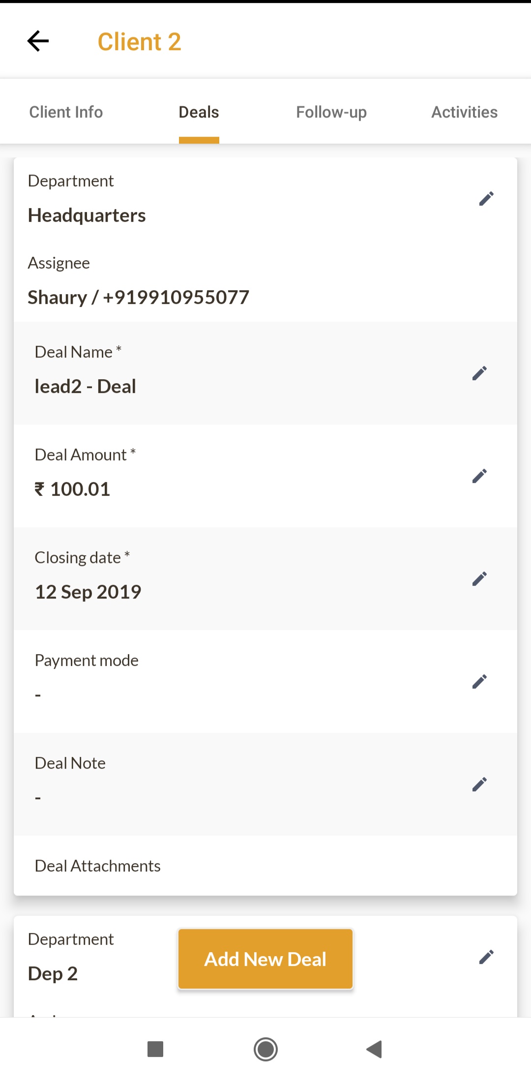
Task: Go to the Activities tab
Action: [464, 112]
